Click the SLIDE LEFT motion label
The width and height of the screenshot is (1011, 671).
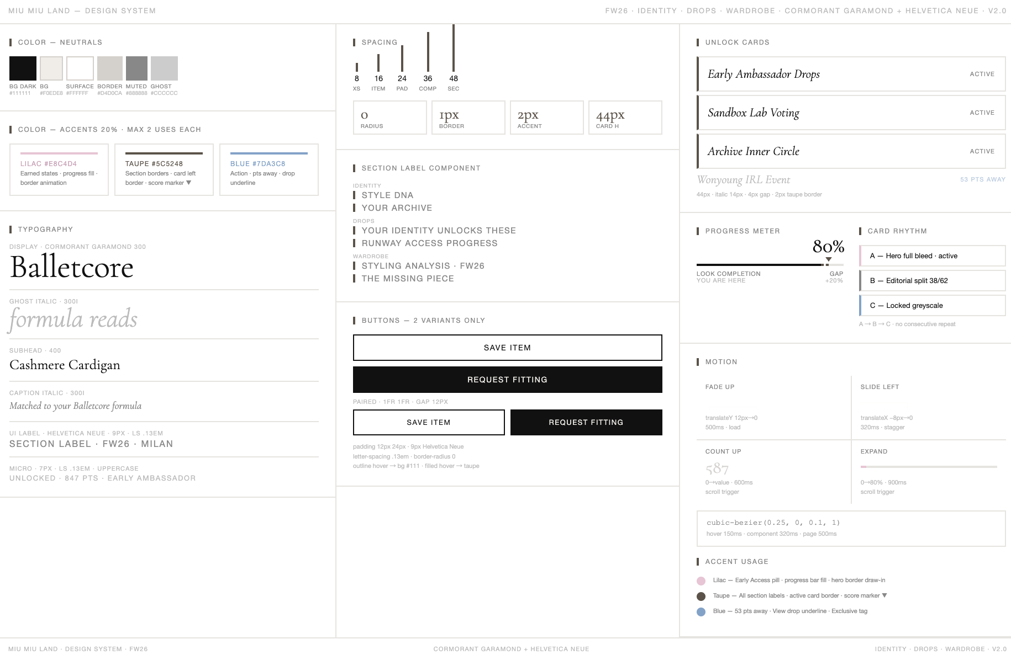[x=880, y=387]
